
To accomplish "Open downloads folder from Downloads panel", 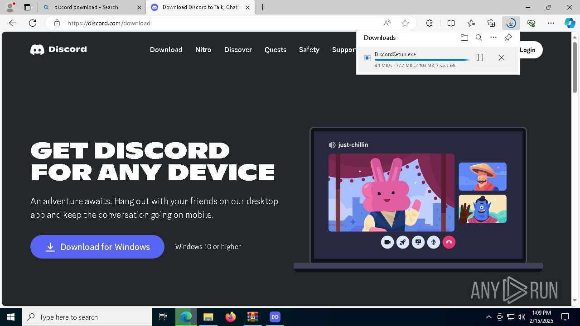I will [464, 38].
